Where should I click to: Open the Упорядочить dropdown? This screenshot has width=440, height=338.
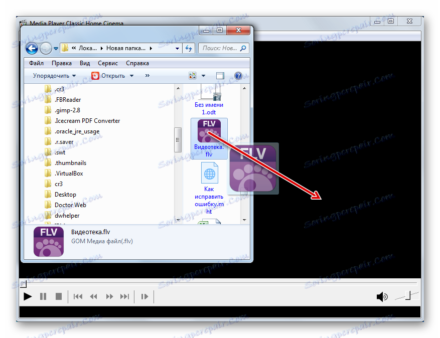(x=54, y=76)
